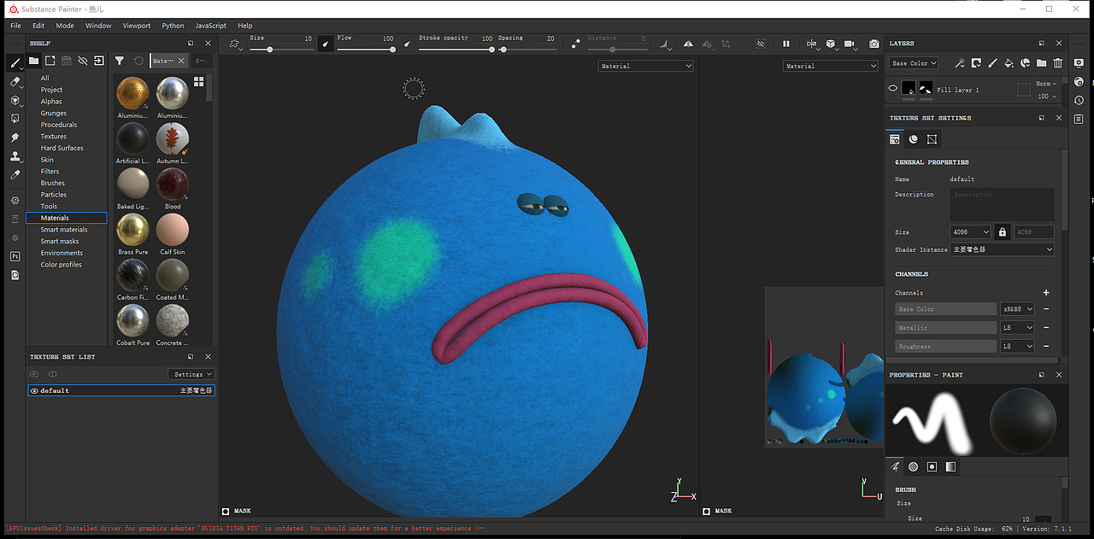Screen dimensions: 1094x539
Task: Toggle hidden resources eye icon in Shelf
Action: click(x=83, y=61)
